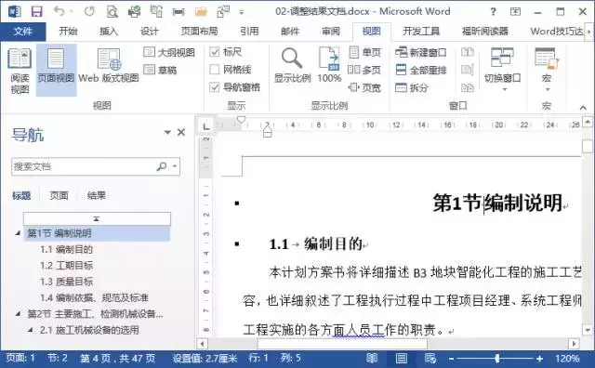595x368 pixels.
Task: Switch to Outline view (大纲视图)
Action: point(169,52)
